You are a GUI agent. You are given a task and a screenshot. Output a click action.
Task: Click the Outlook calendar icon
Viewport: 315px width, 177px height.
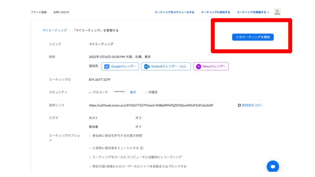click(x=147, y=67)
